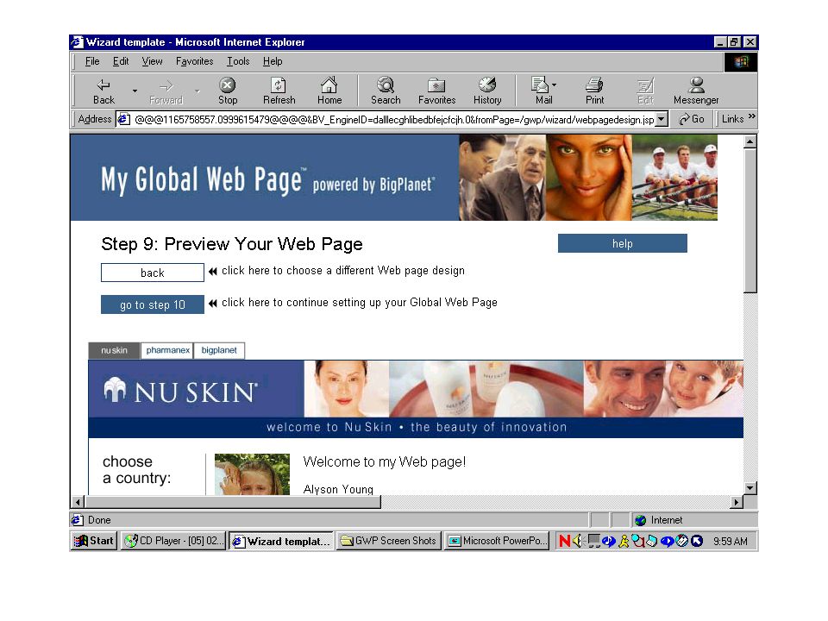
Task: Click the horizontal scrollbar left arrow
Action: [78, 502]
